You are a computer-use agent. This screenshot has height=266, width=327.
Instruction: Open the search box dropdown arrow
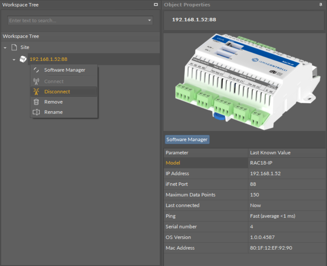[x=149, y=21]
